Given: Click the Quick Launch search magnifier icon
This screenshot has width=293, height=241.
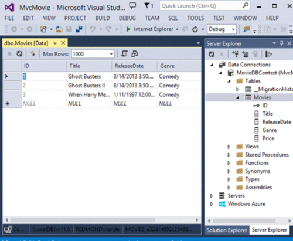Looking at the screenshot, I should pyautogui.click(x=246, y=5).
